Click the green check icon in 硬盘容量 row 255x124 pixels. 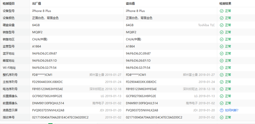222,25
